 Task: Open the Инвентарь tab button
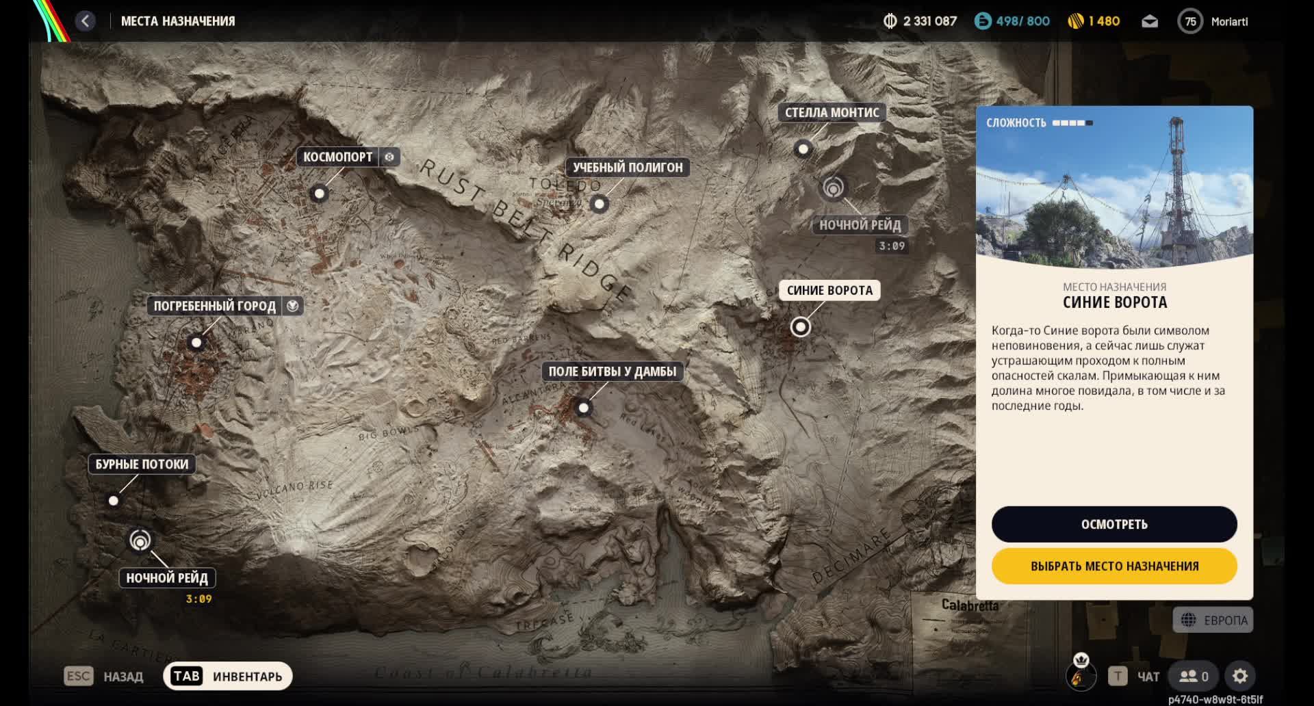(228, 676)
